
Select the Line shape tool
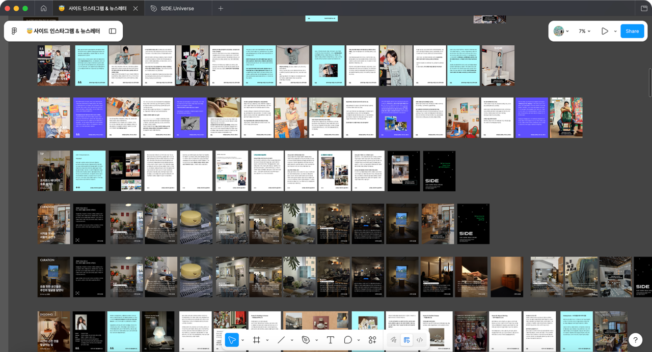click(281, 340)
